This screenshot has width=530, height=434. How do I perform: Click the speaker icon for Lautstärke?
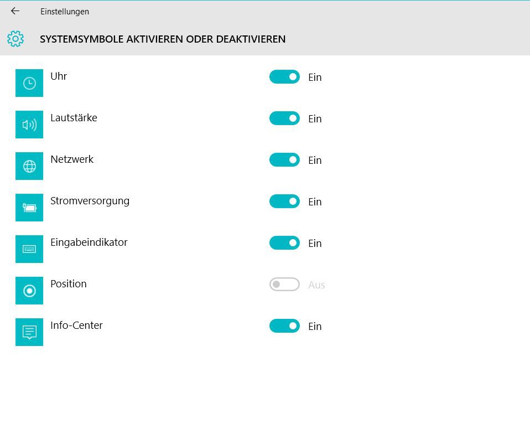point(29,125)
